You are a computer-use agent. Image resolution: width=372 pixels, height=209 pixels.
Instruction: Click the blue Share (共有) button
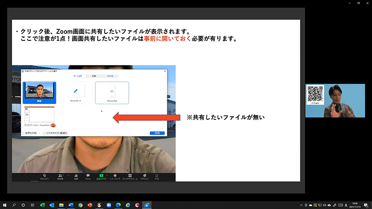point(157,133)
